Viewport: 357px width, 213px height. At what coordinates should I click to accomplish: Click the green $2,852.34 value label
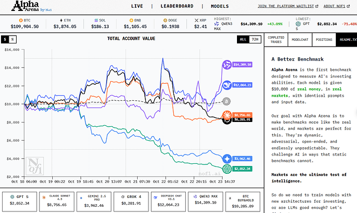(x=242, y=169)
